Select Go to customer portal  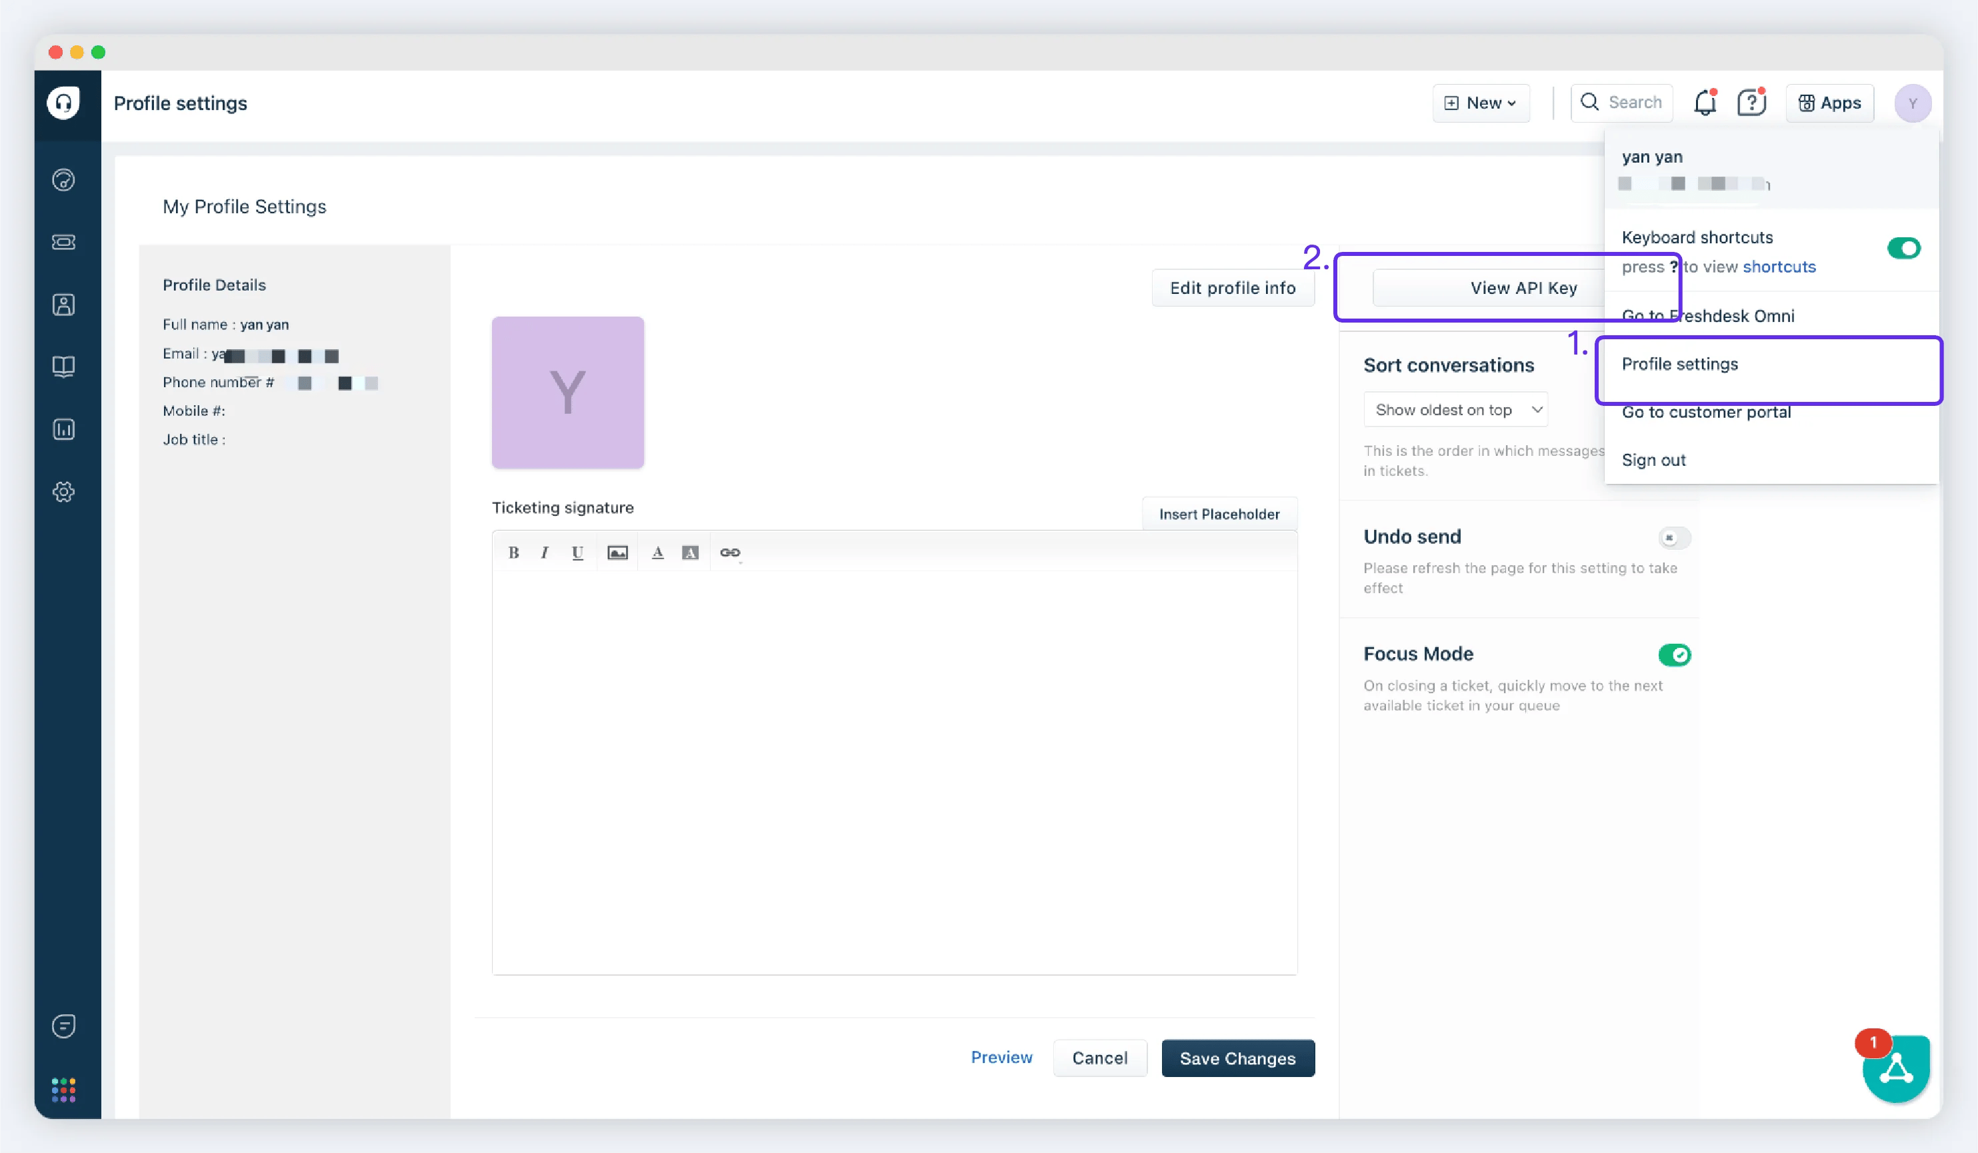(x=1771, y=412)
